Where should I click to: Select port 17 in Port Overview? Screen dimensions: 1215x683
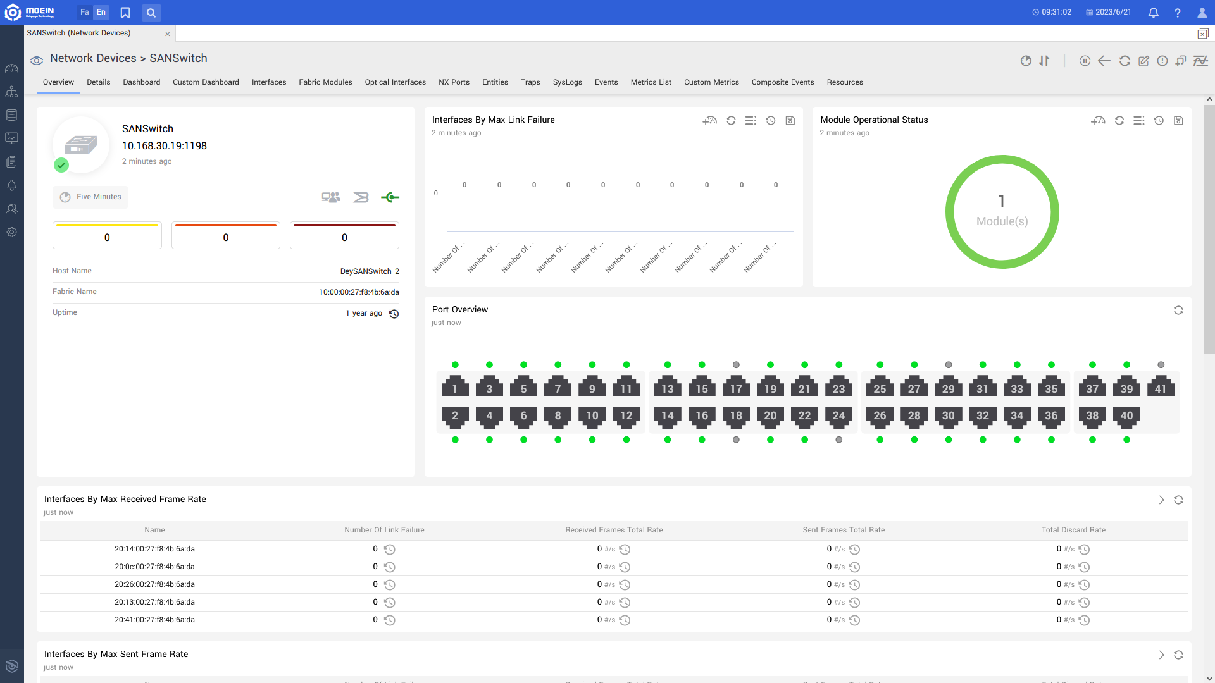coord(736,387)
